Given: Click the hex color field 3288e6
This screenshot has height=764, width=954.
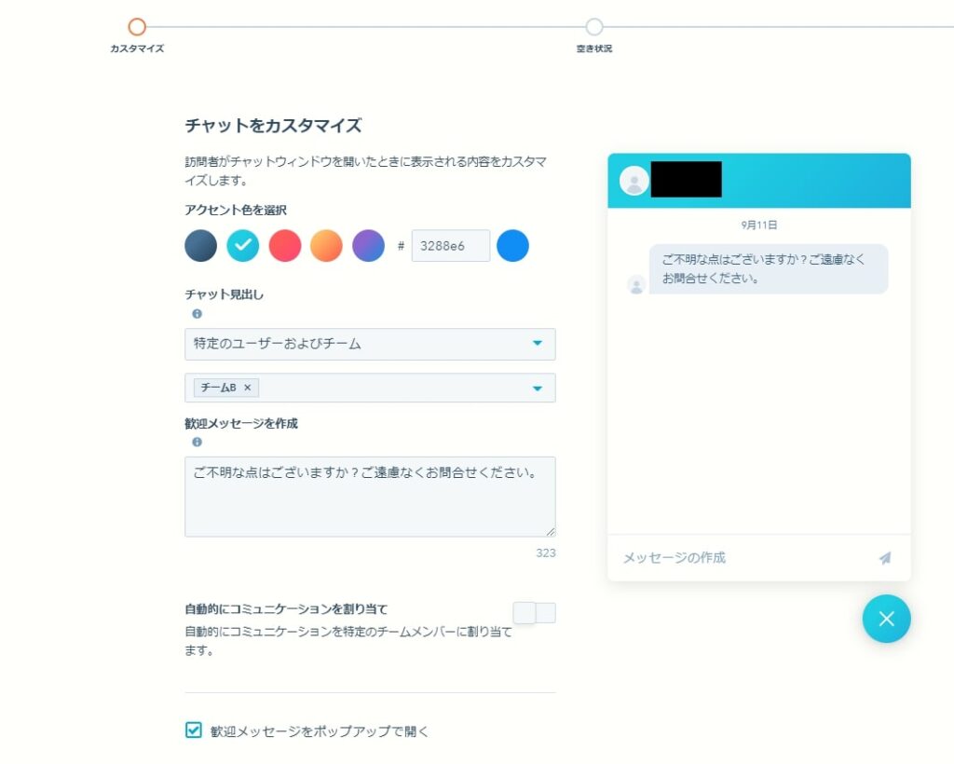Looking at the screenshot, I should (x=451, y=246).
